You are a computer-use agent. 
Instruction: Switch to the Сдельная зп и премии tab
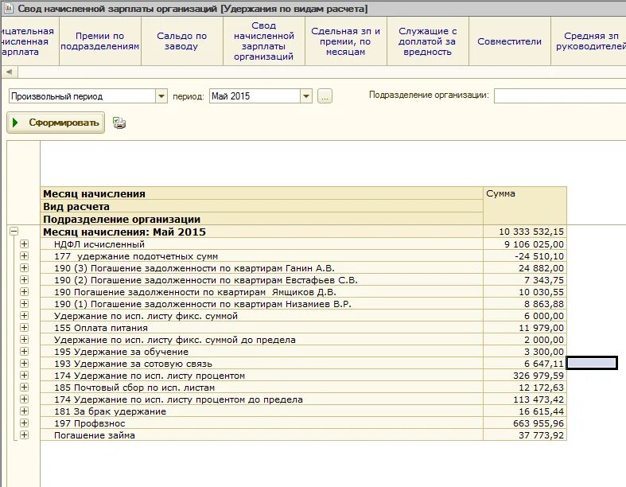tap(346, 41)
